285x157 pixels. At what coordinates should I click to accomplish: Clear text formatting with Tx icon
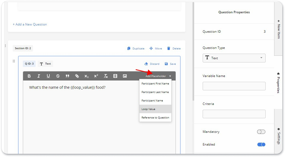106,76
